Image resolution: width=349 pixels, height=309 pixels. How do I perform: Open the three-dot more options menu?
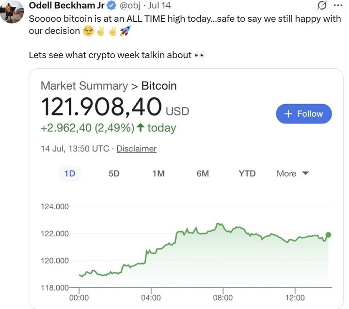click(x=338, y=6)
